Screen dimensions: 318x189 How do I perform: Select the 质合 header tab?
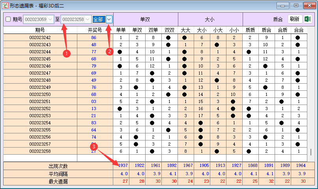point(278,19)
